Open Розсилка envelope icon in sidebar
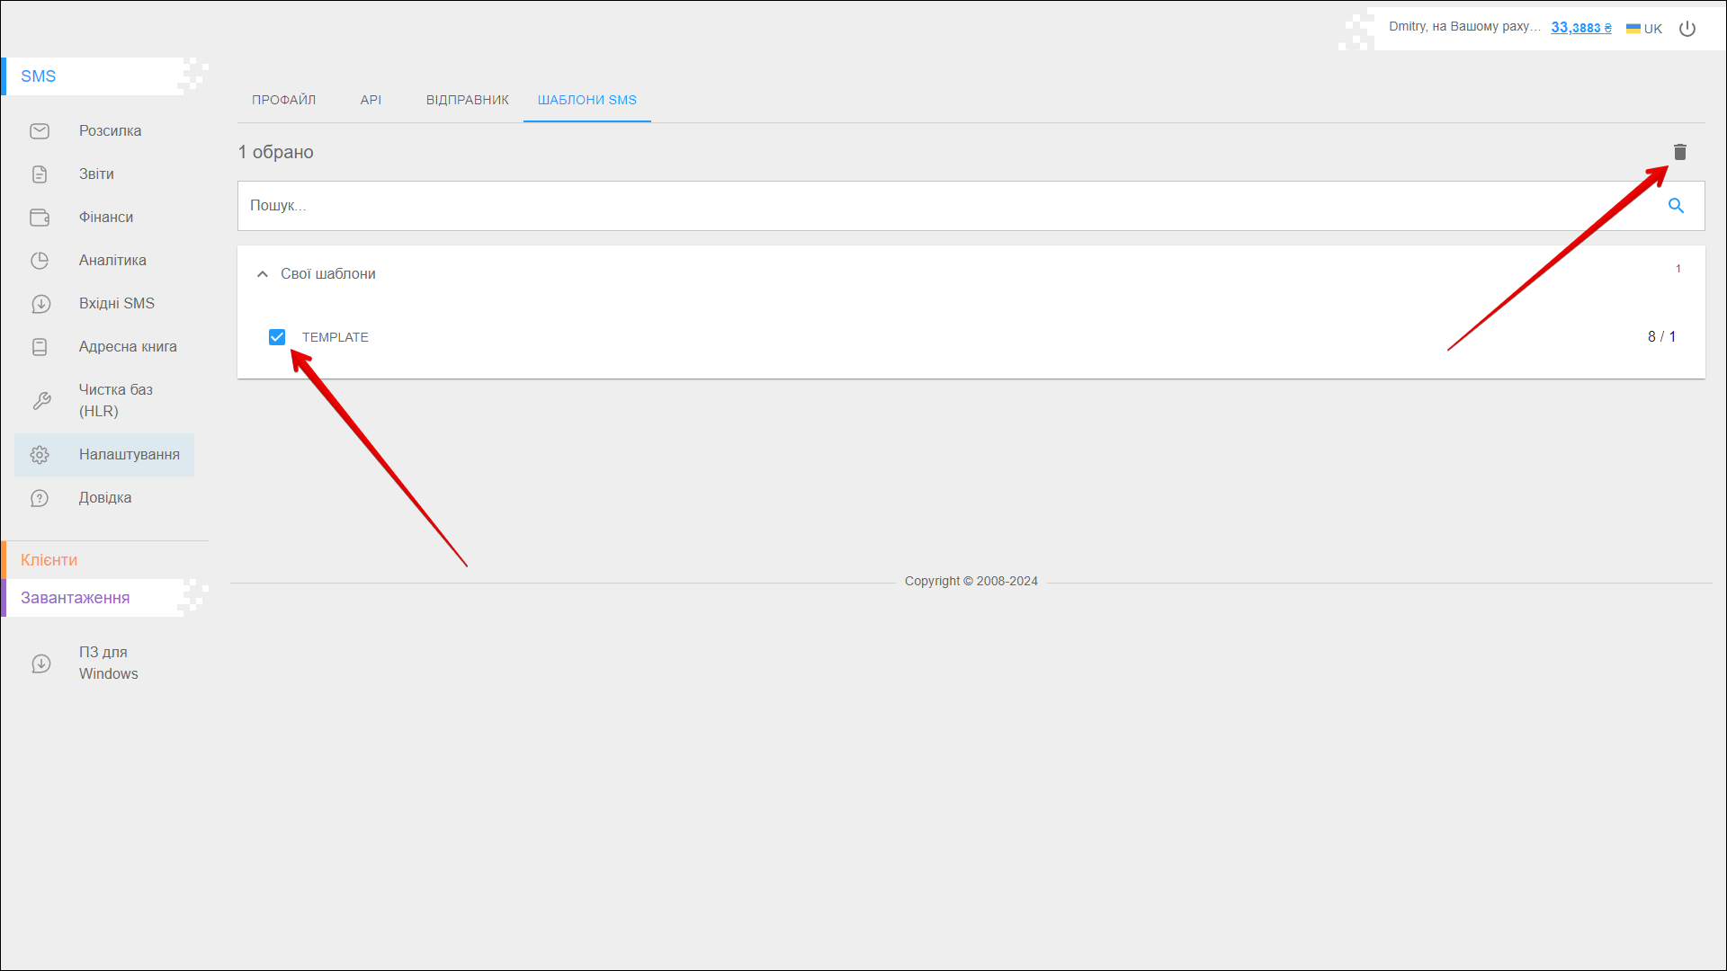 click(x=40, y=131)
